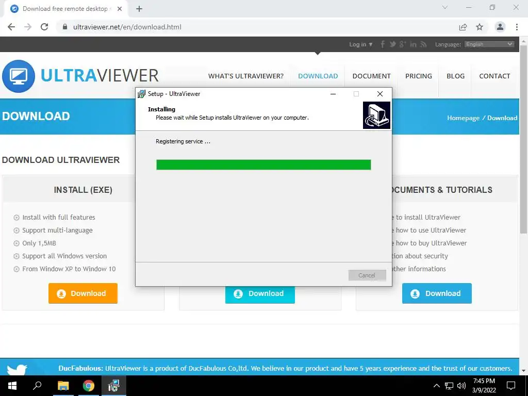Click 'Registering service ...' status text
Image resolution: width=528 pixels, height=396 pixels.
[x=183, y=141]
